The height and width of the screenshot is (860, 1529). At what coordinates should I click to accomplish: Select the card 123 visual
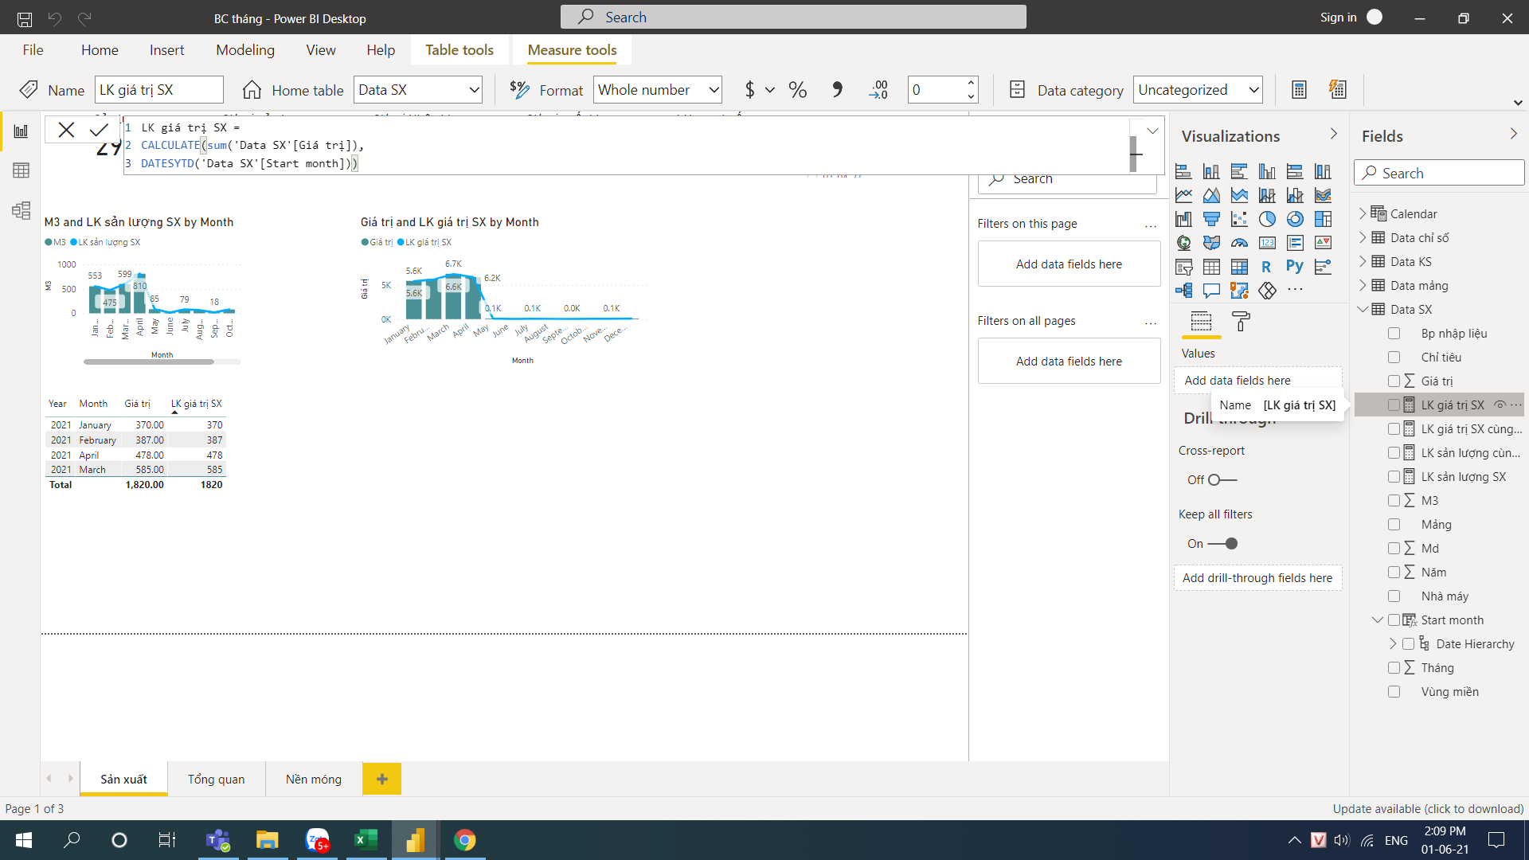(1267, 243)
